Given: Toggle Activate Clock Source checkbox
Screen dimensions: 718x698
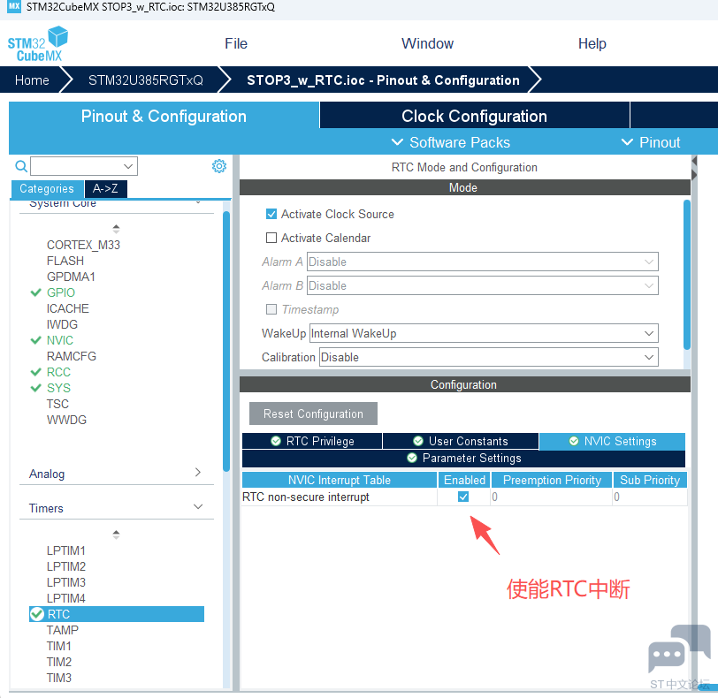Looking at the screenshot, I should pyautogui.click(x=271, y=214).
